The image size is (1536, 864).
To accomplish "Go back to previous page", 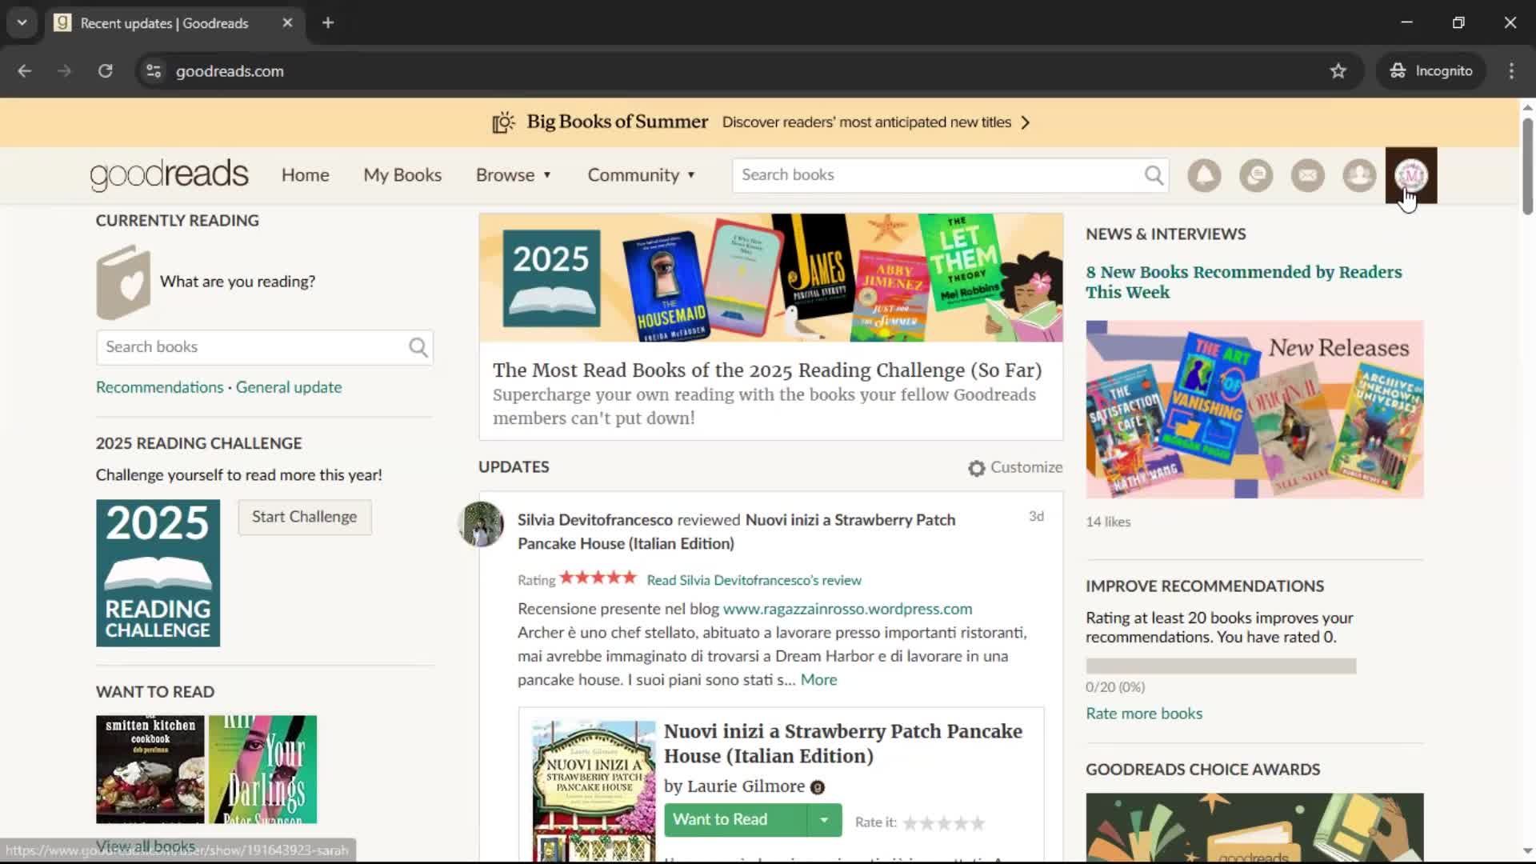I will click(25, 71).
